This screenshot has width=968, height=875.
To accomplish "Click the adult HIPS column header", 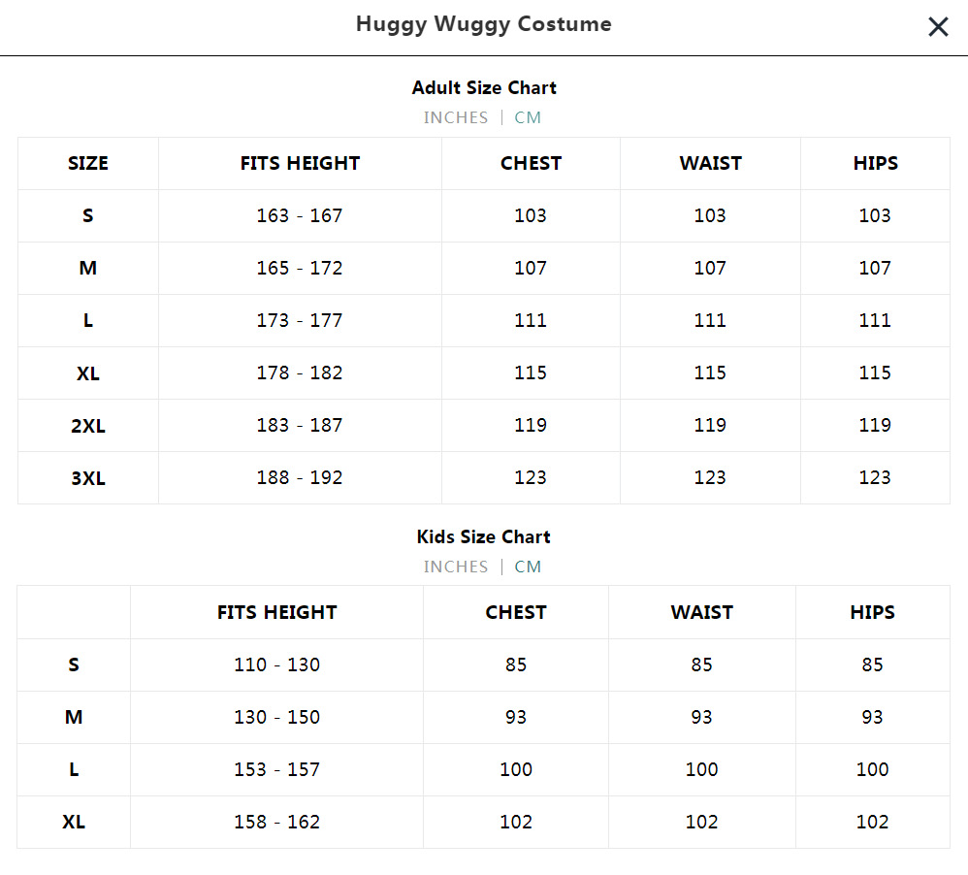I will pos(875,163).
